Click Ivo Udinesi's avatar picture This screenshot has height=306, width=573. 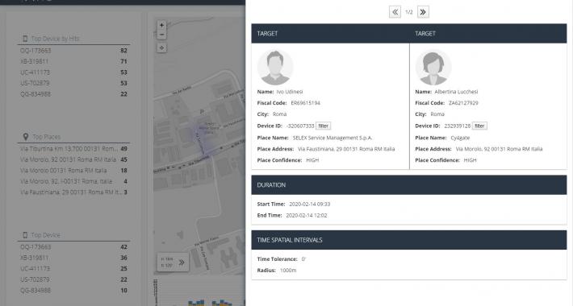coord(275,68)
